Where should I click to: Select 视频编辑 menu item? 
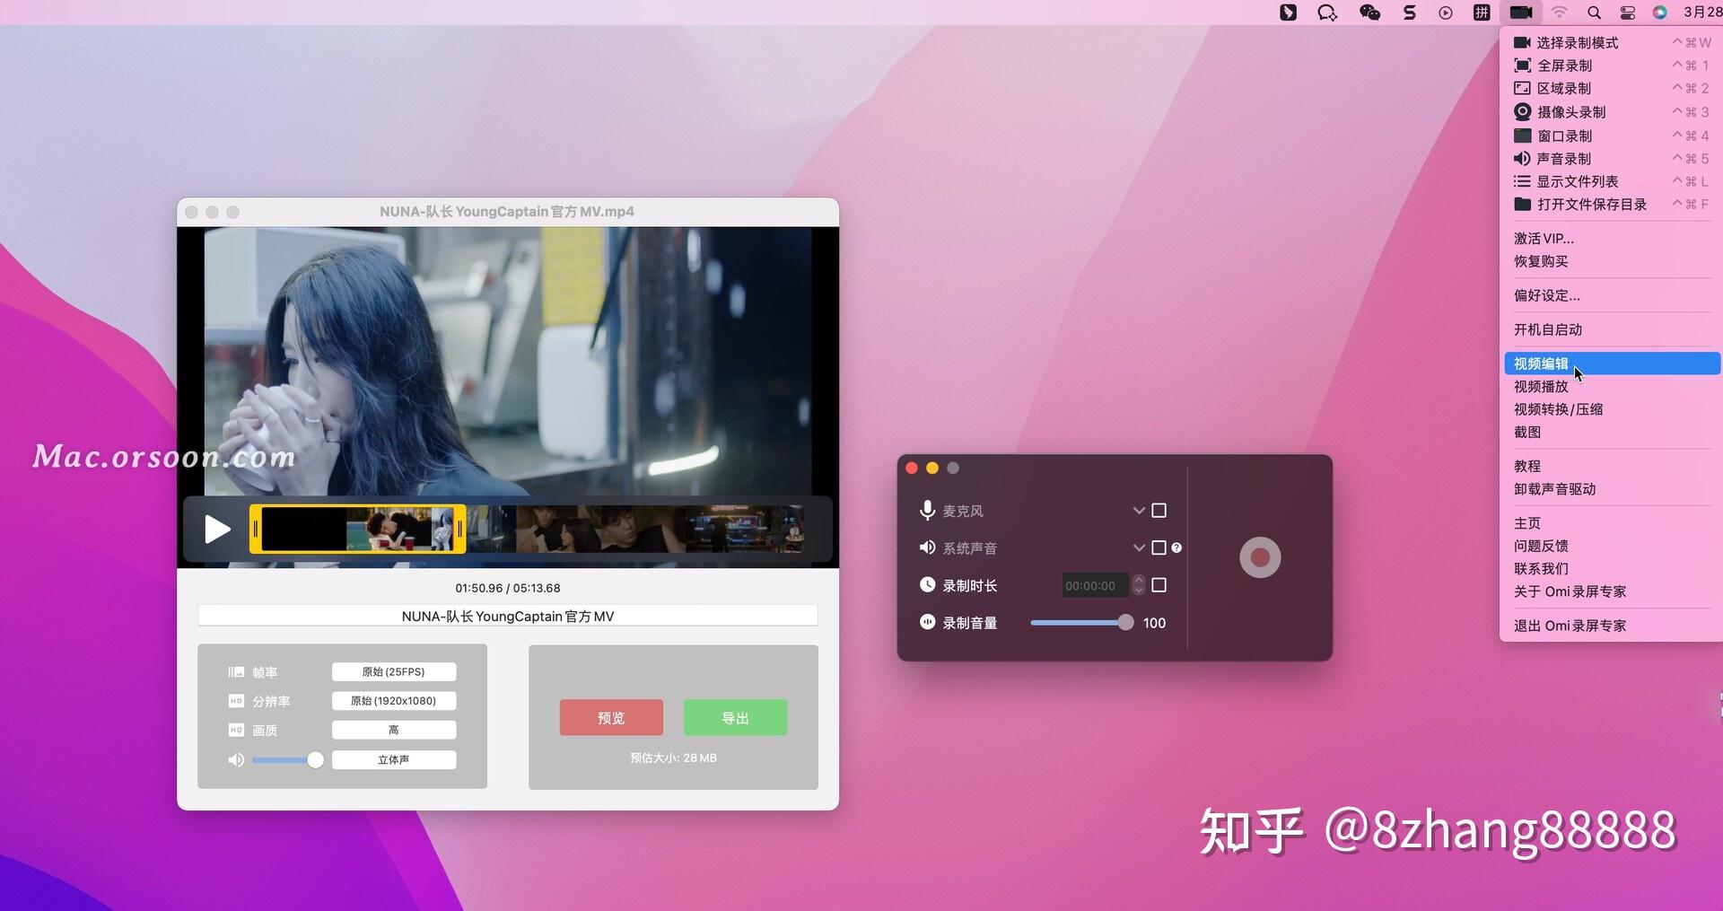(x=1612, y=364)
